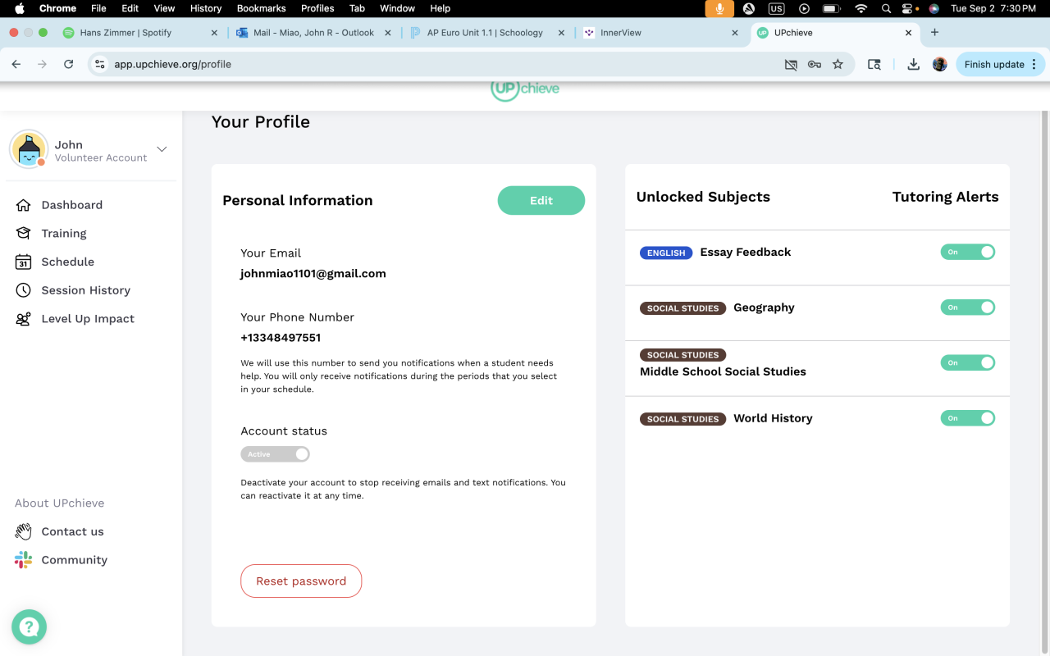
Task: Bookmark this page with the star icon
Action: click(838, 64)
